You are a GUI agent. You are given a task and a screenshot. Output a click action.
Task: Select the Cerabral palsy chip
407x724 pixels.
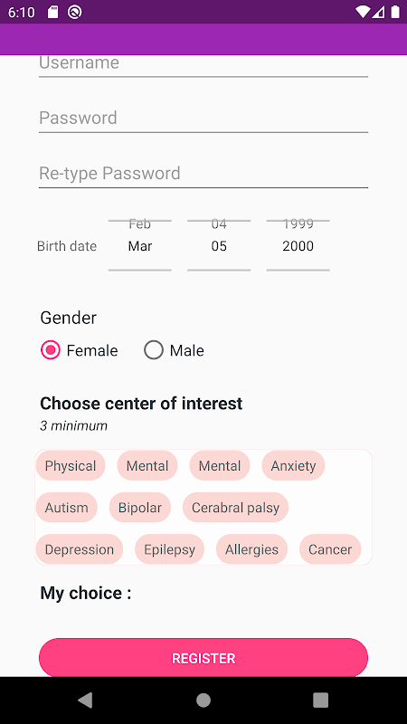[235, 508]
